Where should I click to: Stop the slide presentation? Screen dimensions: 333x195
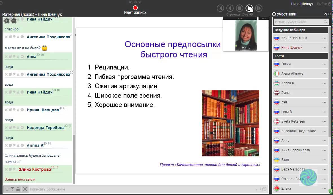coord(240,8)
